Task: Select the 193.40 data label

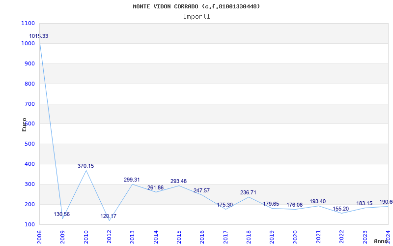Action: coord(318,202)
